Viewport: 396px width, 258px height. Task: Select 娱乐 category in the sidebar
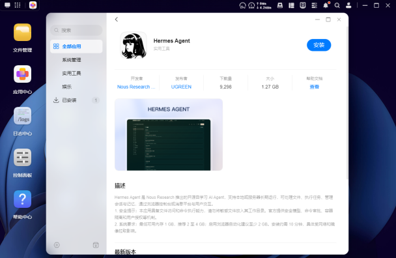76,87
